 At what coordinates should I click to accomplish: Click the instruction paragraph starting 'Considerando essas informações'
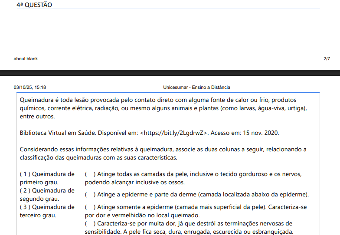[x=163, y=153]
